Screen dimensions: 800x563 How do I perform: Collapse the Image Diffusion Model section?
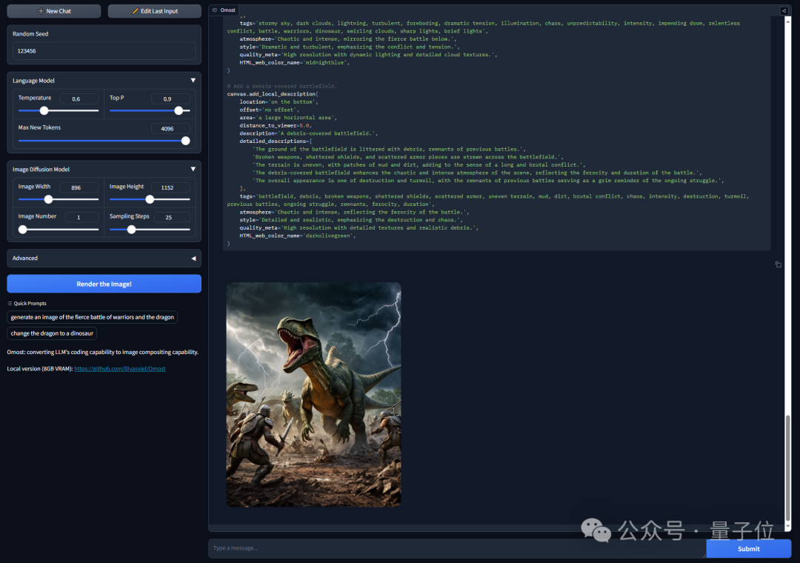click(x=193, y=169)
